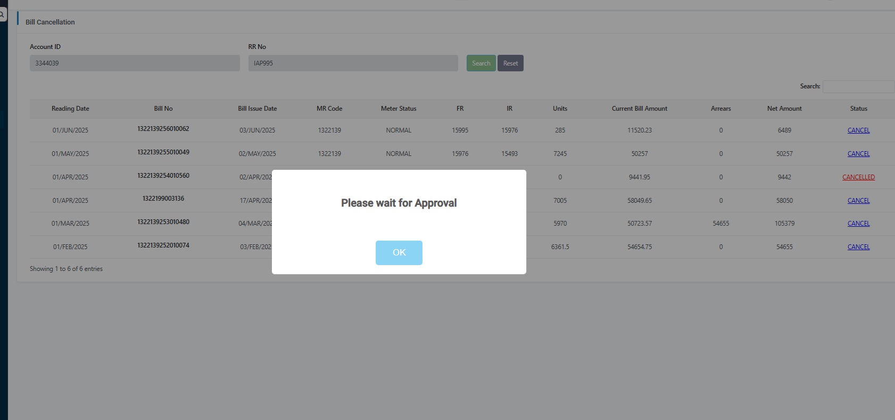Click reading date 01/JUN/2025
Viewport: 895px width, 420px height.
pyautogui.click(x=70, y=130)
